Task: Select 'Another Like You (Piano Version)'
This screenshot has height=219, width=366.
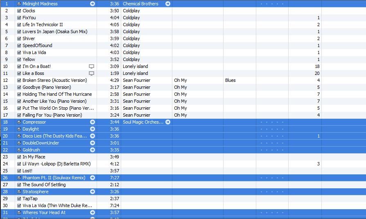Action: (54, 102)
